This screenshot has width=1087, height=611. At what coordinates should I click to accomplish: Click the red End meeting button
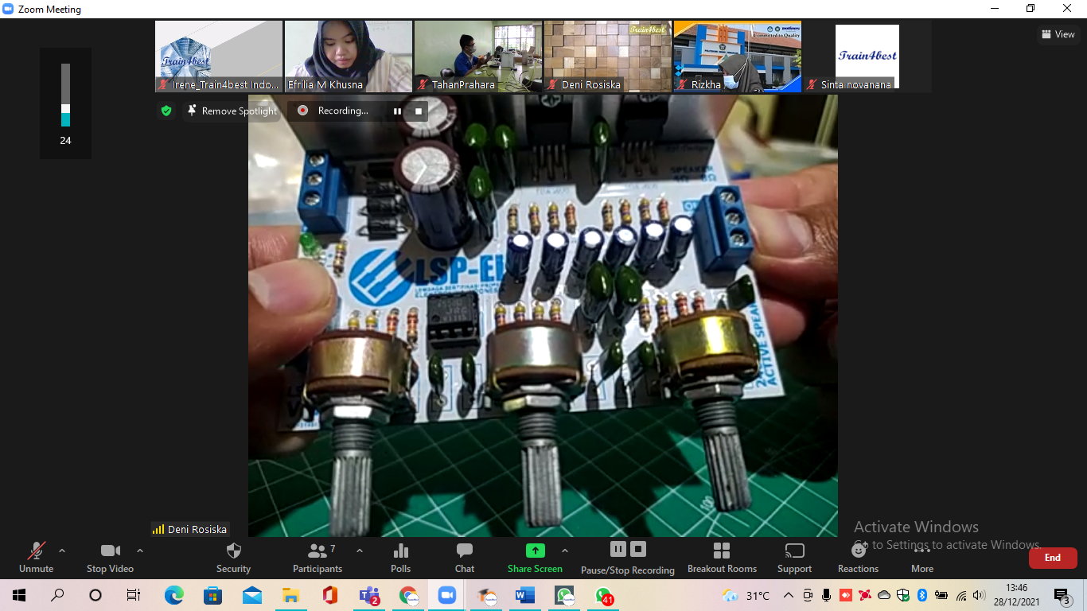pos(1052,558)
